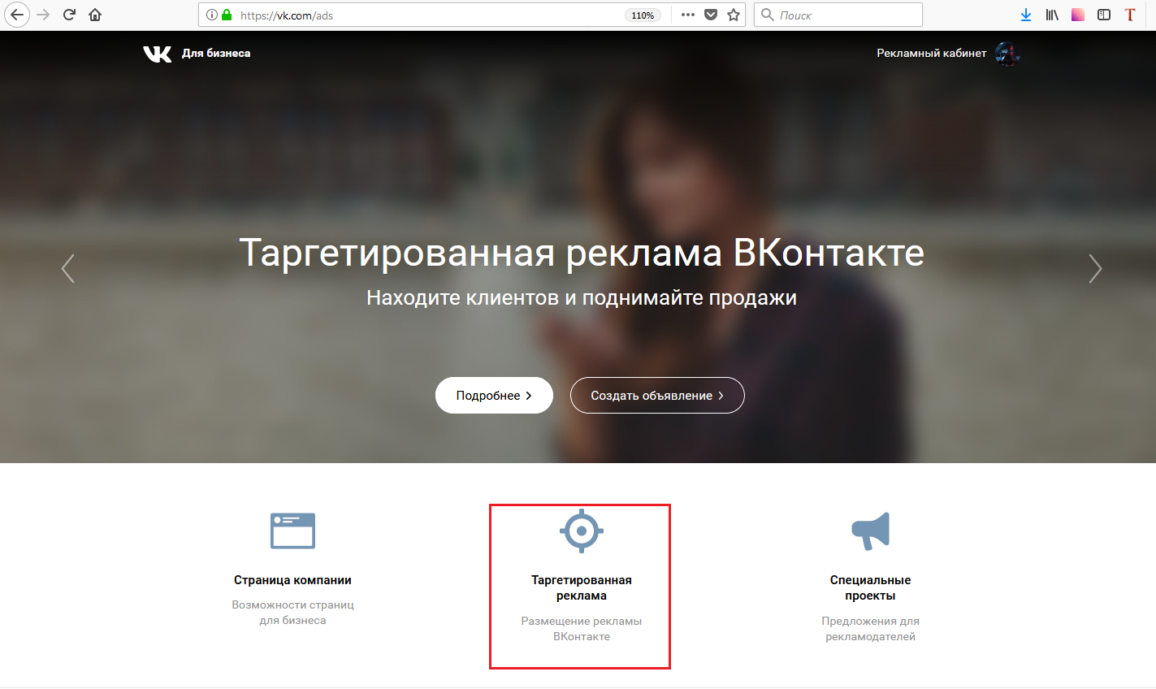Screen dimensions: 1156x689
Task: Click the Возможности страниц для бизнеса text
Action: (x=292, y=612)
